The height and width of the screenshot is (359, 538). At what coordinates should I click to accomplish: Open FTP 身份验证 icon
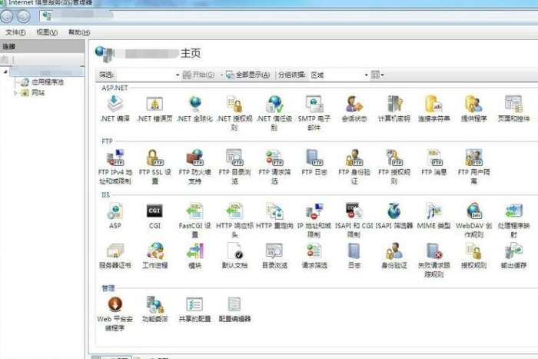click(x=354, y=167)
